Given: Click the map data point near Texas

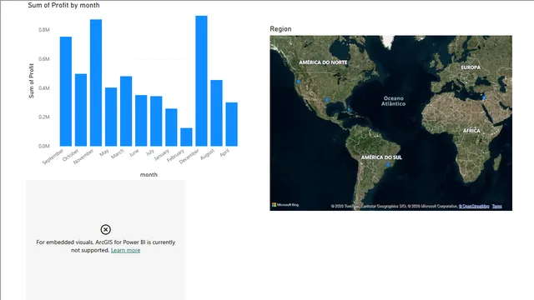Looking at the screenshot, I should (x=327, y=100).
